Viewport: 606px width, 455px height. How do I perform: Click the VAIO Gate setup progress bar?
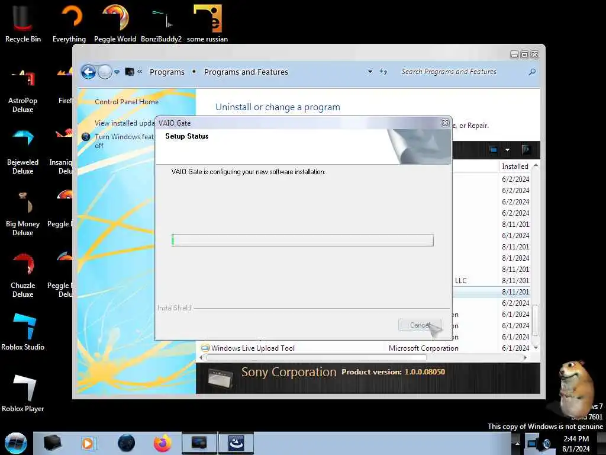pos(302,241)
